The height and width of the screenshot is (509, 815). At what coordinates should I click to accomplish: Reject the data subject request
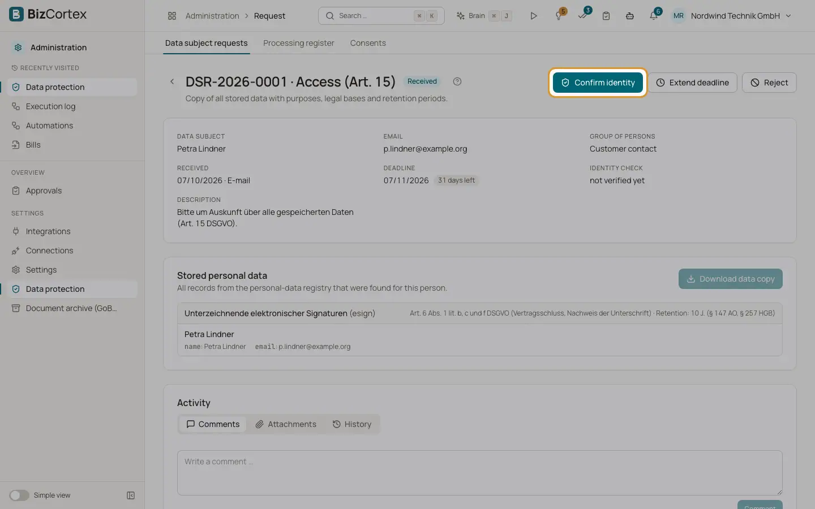coord(769,83)
